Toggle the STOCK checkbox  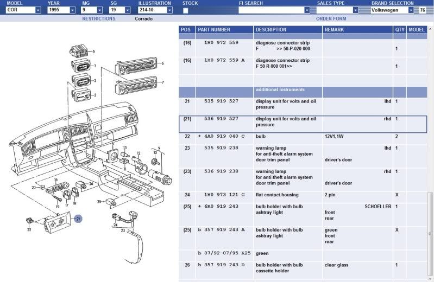click(x=186, y=10)
